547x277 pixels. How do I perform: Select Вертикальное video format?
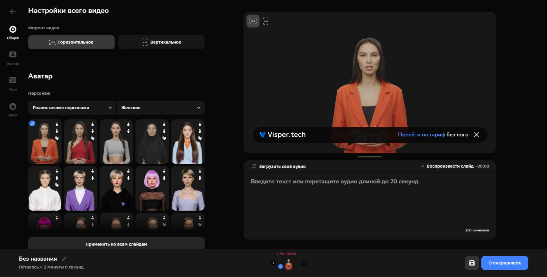click(161, 42)
